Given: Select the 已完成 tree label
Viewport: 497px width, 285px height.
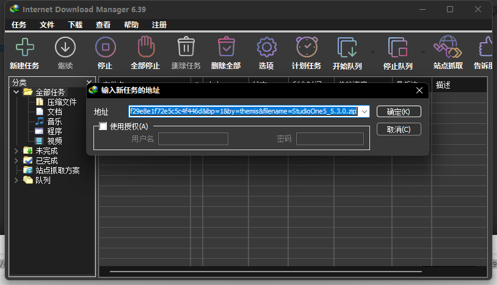Looking at the screenshot, I should 46,161.
